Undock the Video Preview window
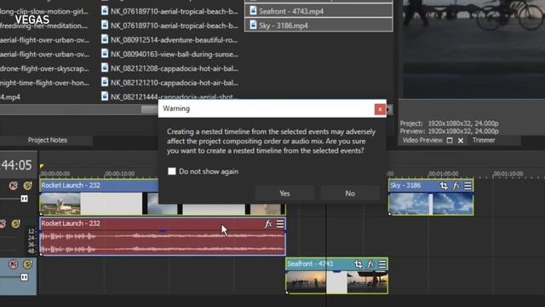The width and height of the screenshot is (545, 307). [x=450, y=140]
